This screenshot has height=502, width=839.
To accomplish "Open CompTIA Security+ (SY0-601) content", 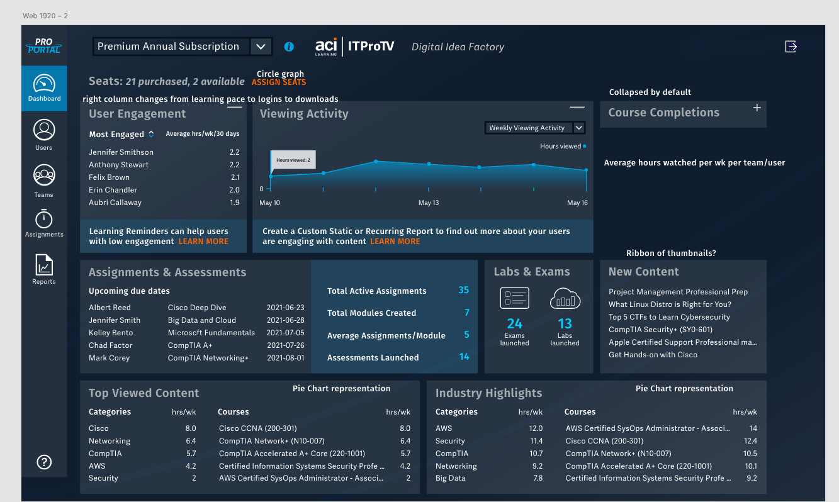I will [x=660, y=330].
